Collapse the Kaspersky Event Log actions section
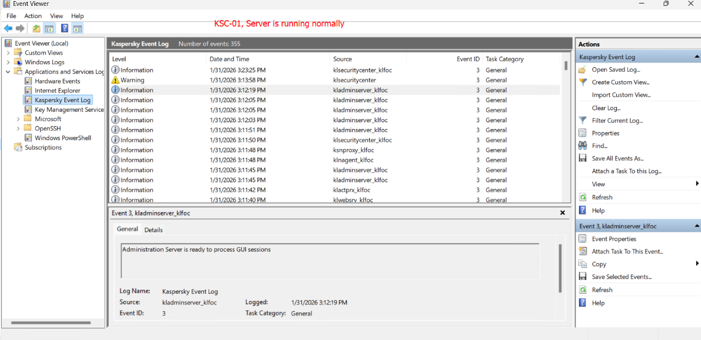The width and height of the screenshot is (701, 340). [696, 57]
